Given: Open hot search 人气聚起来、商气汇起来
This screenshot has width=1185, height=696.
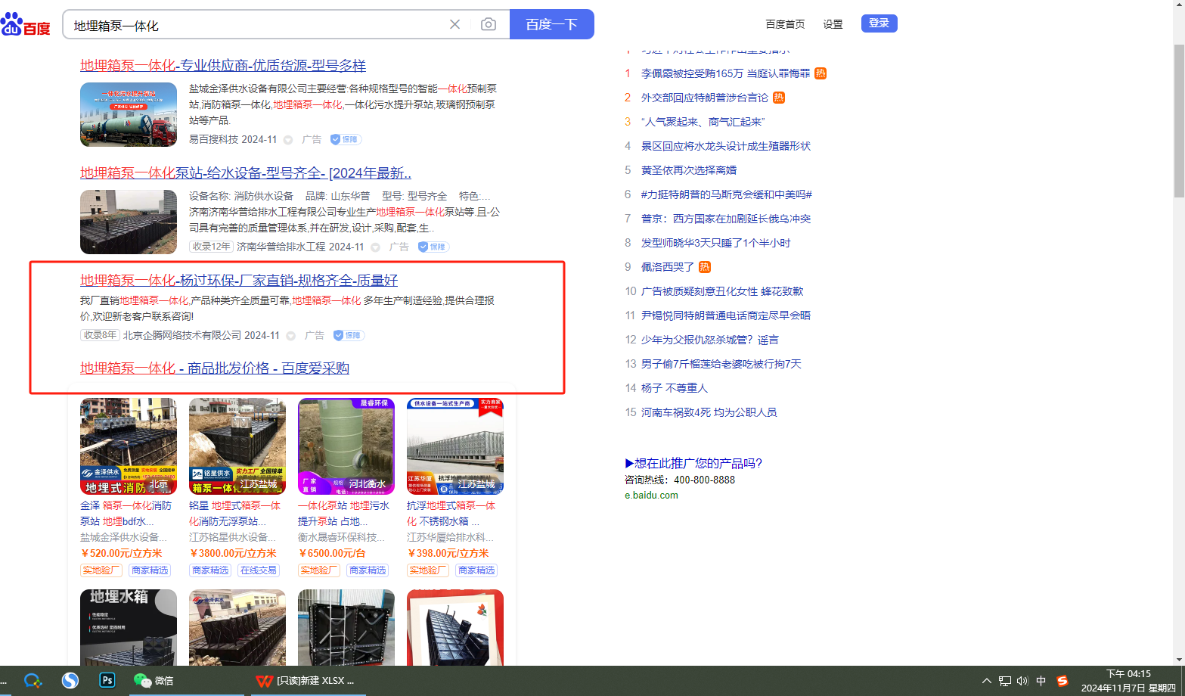Looking at the screenshot, I should tap(703, 122).
